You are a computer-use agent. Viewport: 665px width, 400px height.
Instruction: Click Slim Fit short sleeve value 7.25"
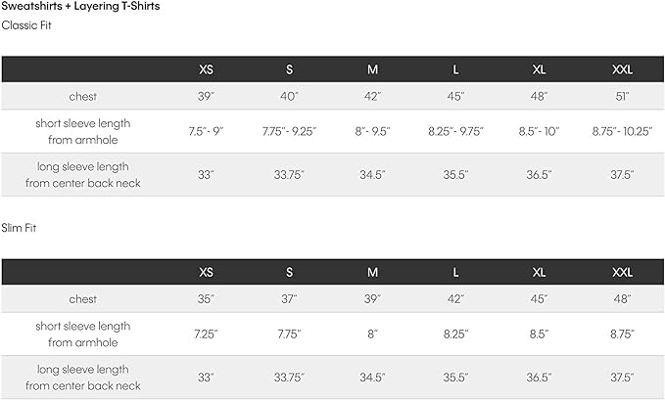tap(206, 333)
